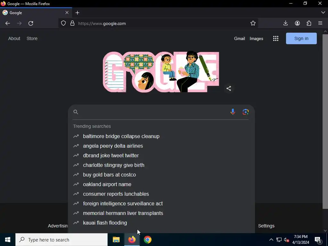Select 'angela peery delta airlines' suggestion
The width and height of the screenshot is (328, 246).
161,146
